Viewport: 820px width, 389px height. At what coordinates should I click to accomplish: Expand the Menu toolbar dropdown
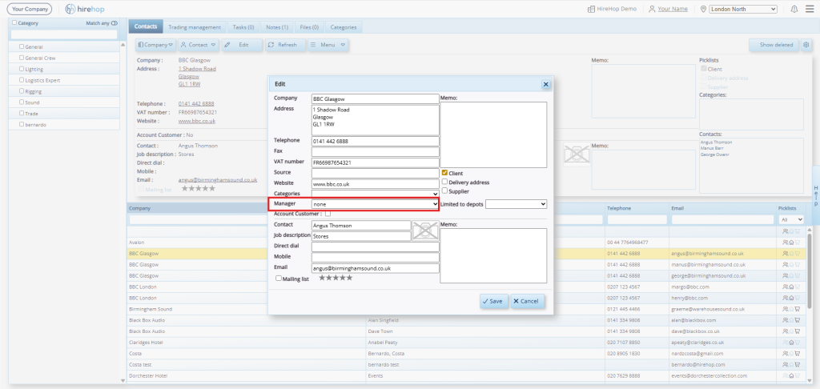(328, 45)
